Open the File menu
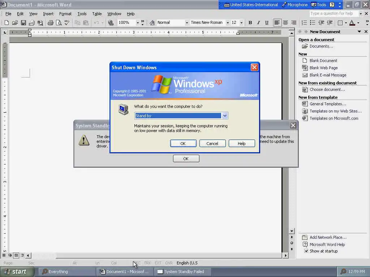 (8, 14)
